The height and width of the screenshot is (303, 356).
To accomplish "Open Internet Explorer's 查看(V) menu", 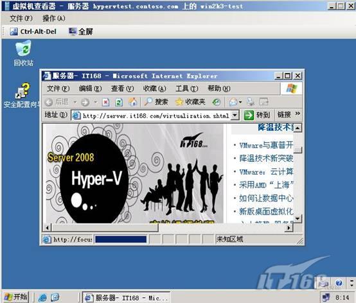I will 122,89.
